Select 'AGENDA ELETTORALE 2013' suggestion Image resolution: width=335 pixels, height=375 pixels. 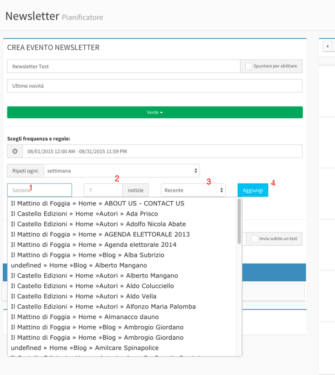pyautogui.click(x=122, y=234)
